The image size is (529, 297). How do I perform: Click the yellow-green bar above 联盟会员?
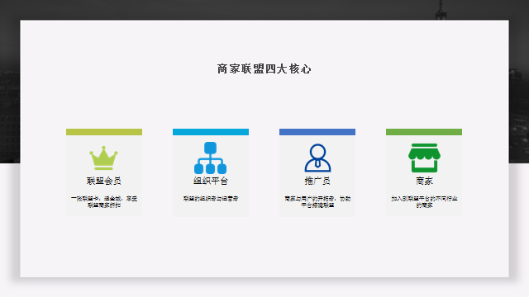104,132
